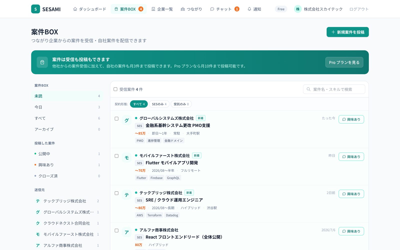Open アーカイブ in sidebar

(x=67, y=129)
